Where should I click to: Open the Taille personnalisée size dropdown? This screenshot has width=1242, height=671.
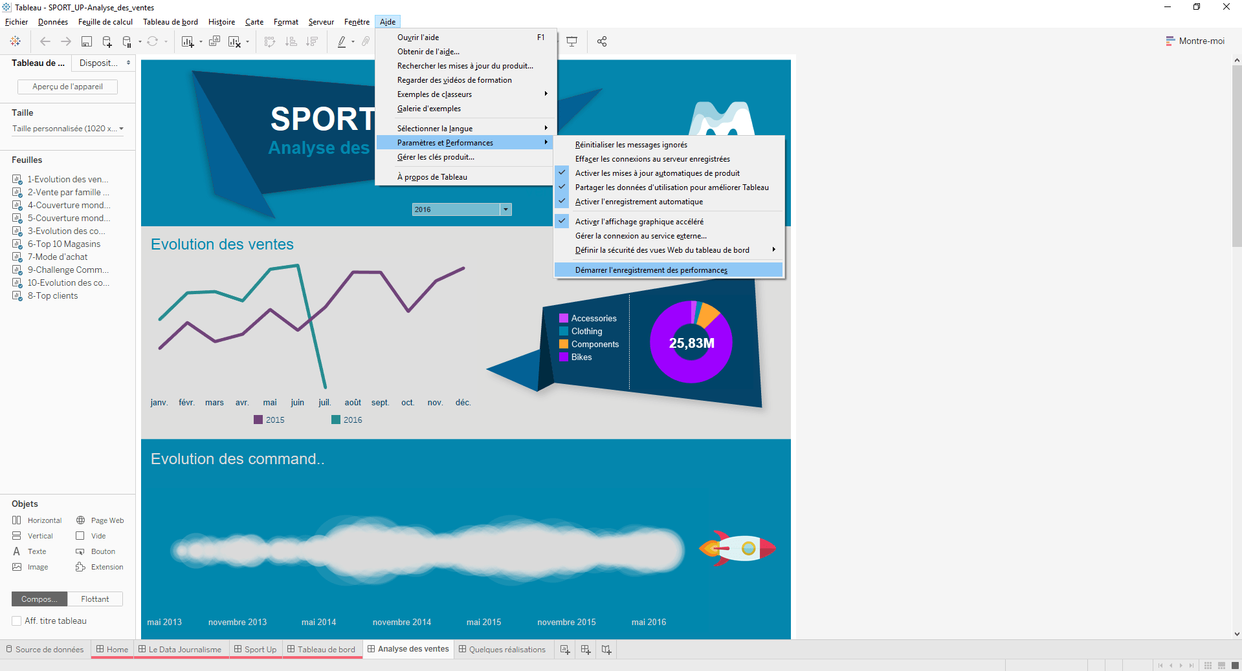pos(68,129)
